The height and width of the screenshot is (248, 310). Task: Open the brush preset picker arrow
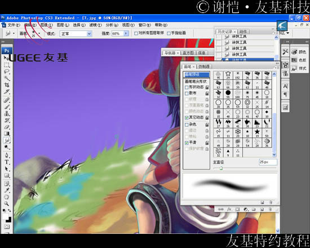coord(39,33)
